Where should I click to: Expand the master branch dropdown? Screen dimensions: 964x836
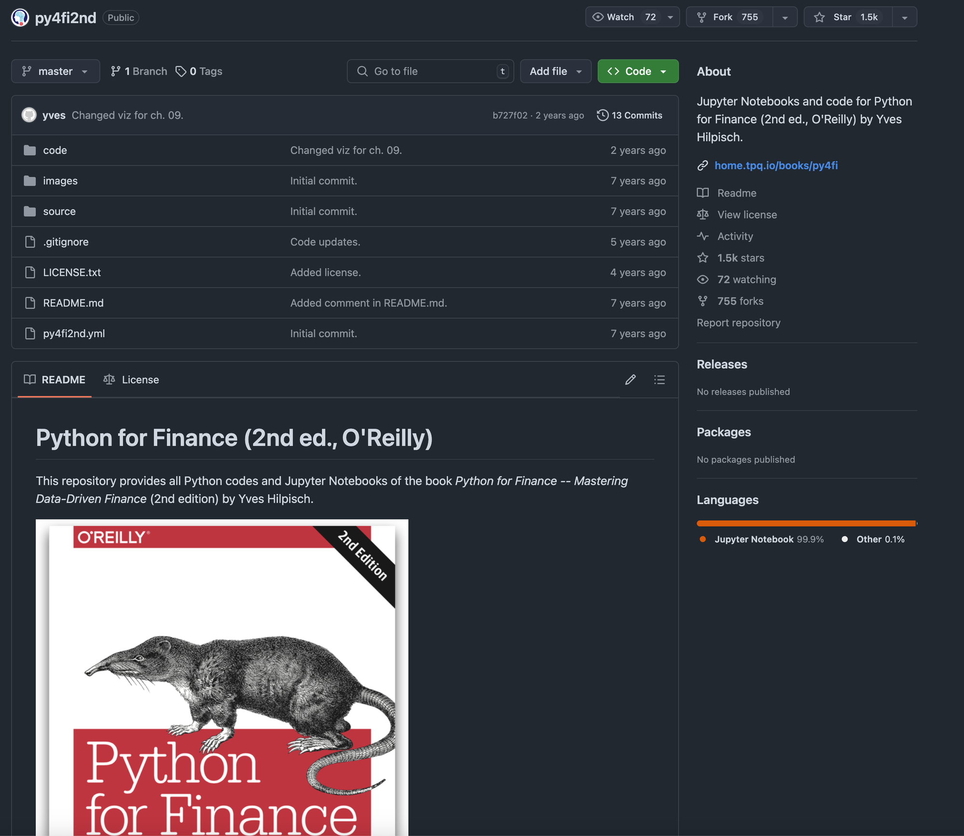[55, 71]
